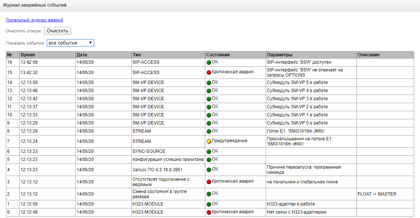Click 'Субмодуль SM-VP 3 в работе'

click(297, 99)
